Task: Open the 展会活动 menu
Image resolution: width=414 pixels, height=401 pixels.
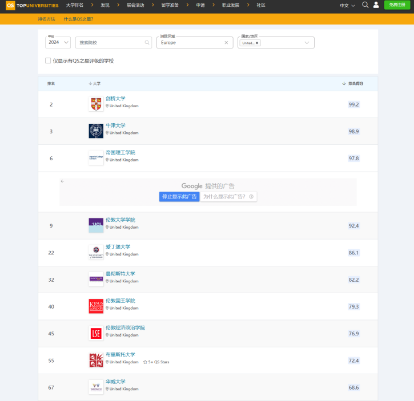Action: pyautogui.click(x=135, y=5)
